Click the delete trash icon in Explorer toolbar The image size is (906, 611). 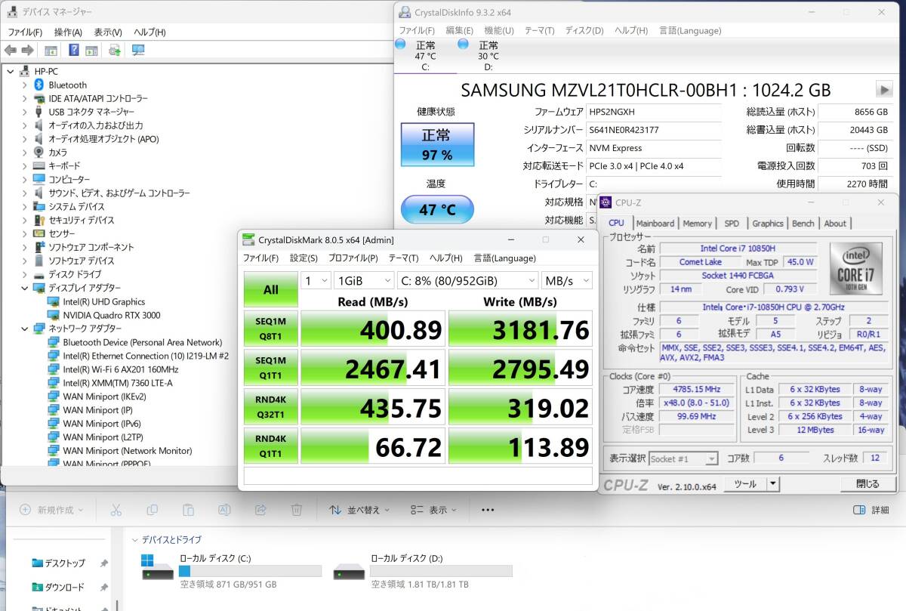pyautogui.click(x=297, y=510)
